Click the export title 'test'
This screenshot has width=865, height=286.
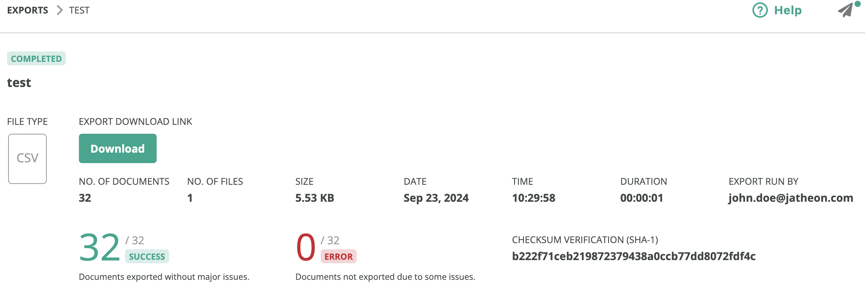pyautogui.click(x=19, y=83)
